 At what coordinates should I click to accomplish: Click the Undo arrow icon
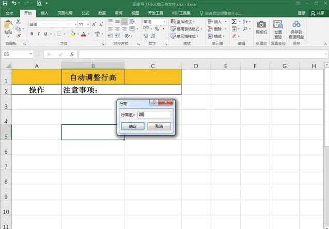pos(13,4)
